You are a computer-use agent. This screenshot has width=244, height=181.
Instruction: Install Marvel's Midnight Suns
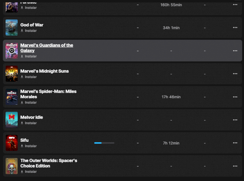[x=29, y=77]
